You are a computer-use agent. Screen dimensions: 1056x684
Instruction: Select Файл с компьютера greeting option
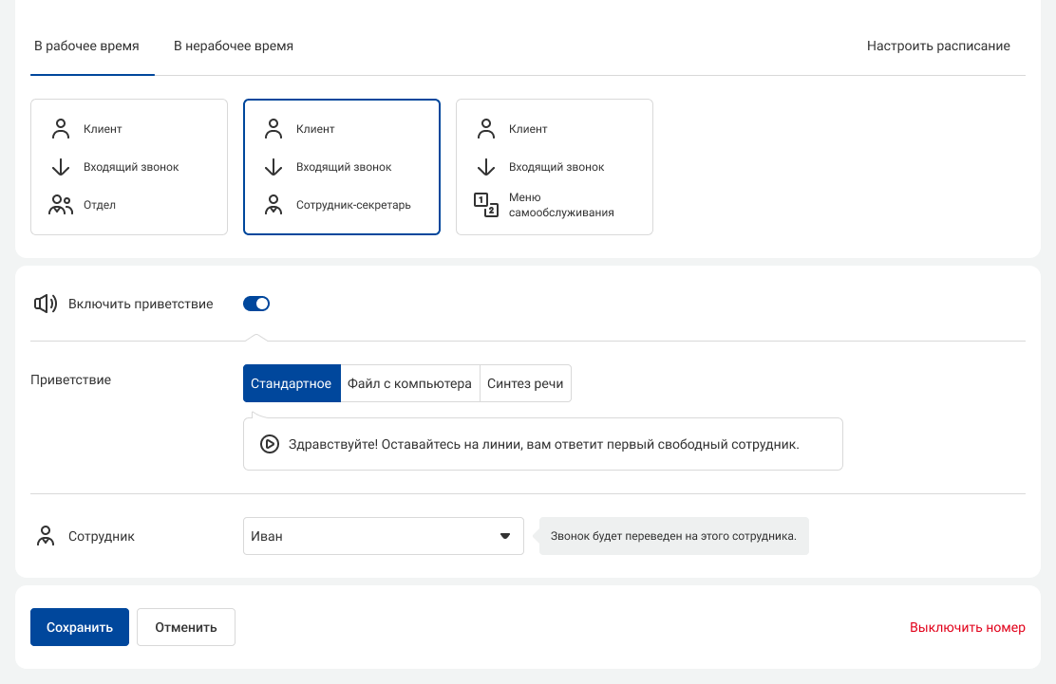(409, 384)
